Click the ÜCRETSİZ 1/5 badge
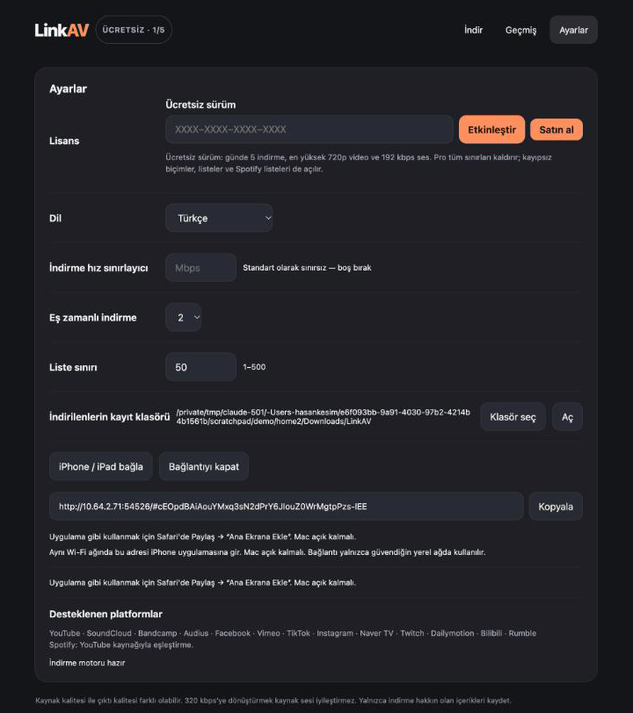Screen dimensions: 633x713 click(134, 30)
